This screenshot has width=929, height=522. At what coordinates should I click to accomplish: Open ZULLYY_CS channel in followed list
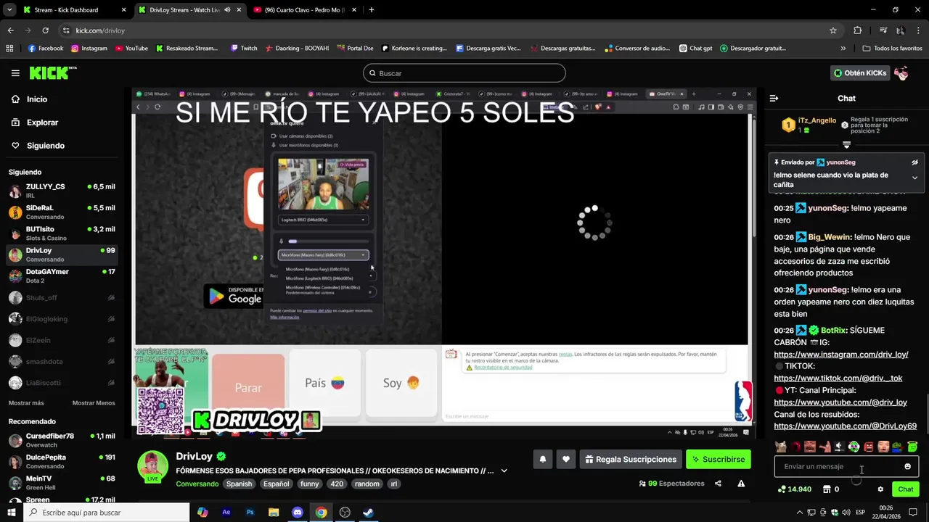coord(62,191)
